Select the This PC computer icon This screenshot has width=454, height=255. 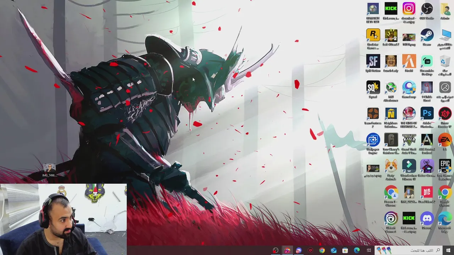tap(445, 39)
